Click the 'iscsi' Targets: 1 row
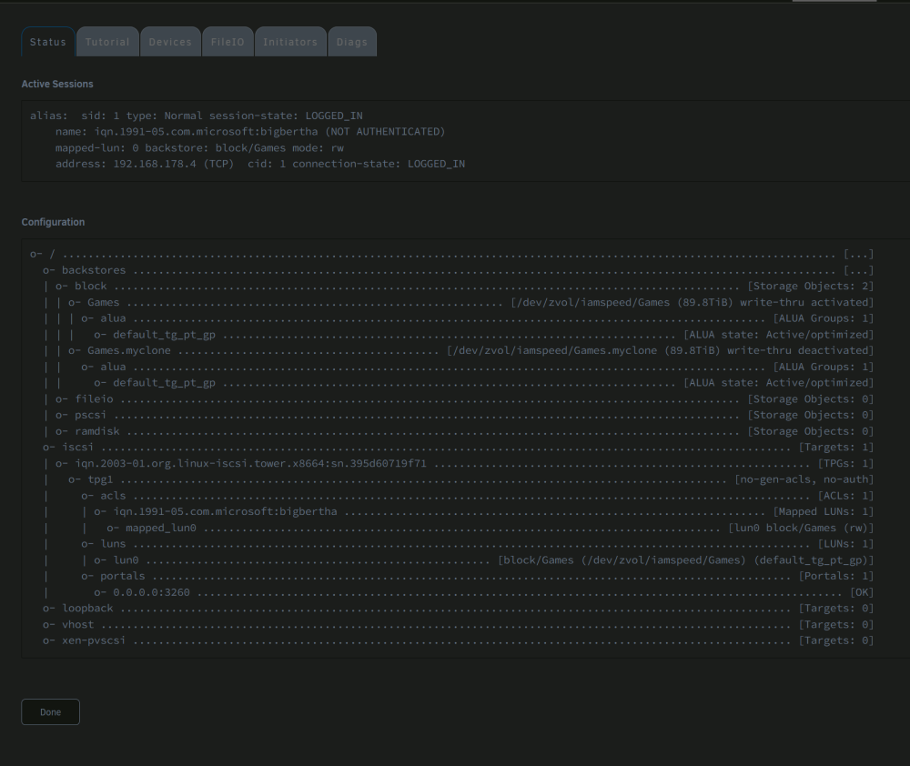 458,448
